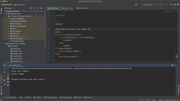The height and width of the screenshot is (101, 180).
Task: Minimize the Run tool window
Action: tap(176, 65)
